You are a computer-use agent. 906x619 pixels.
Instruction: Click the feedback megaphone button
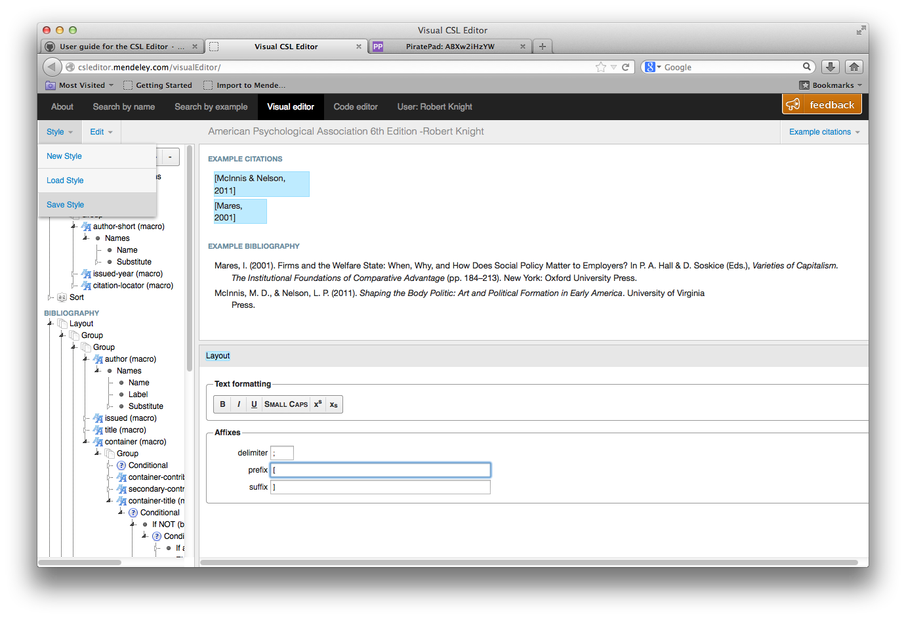pos(821,104)
